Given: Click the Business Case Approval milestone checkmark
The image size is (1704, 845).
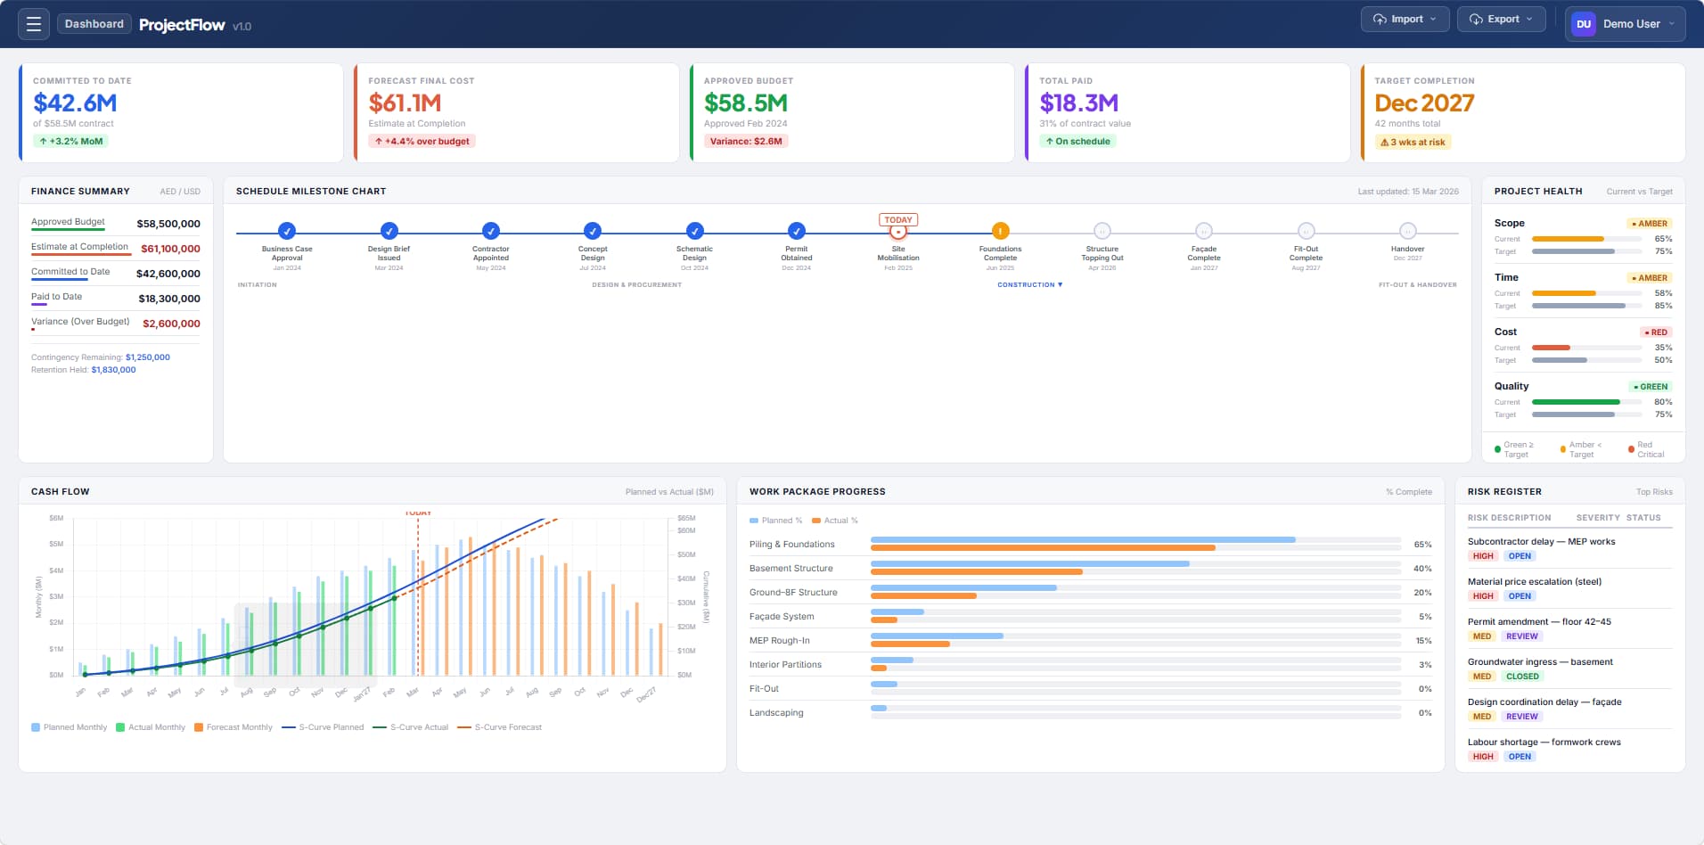Looking at the screenshot, I should 286,231.
